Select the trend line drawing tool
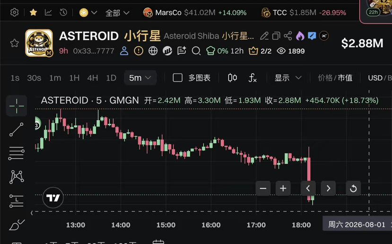 pos(17,129)
